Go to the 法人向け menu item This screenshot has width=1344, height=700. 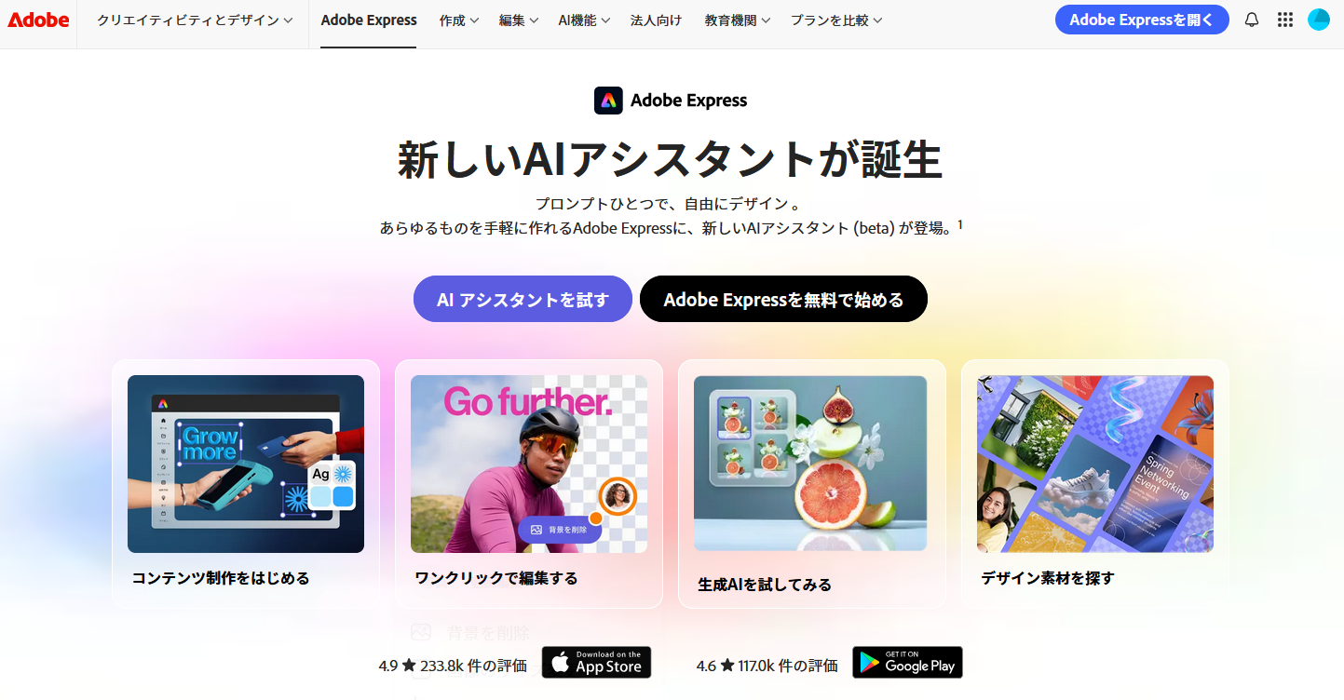point(656,20)
